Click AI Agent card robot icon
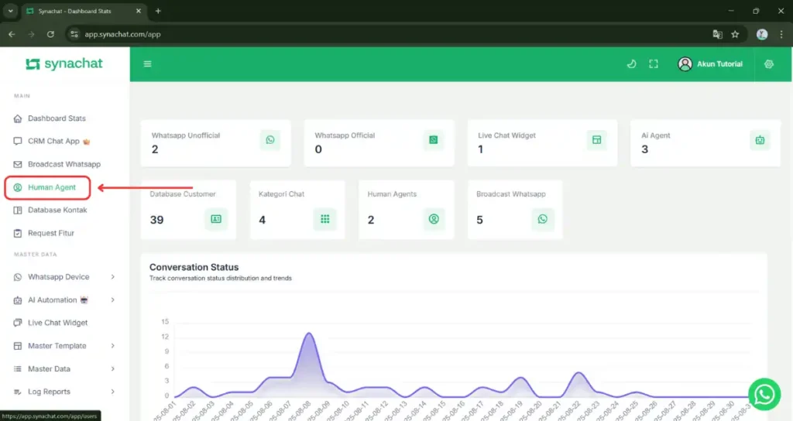Screen dimensions: 793x421 760,140
